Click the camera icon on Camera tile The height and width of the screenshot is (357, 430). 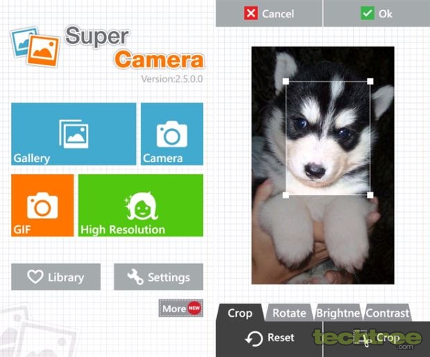[x=172, y=134]
